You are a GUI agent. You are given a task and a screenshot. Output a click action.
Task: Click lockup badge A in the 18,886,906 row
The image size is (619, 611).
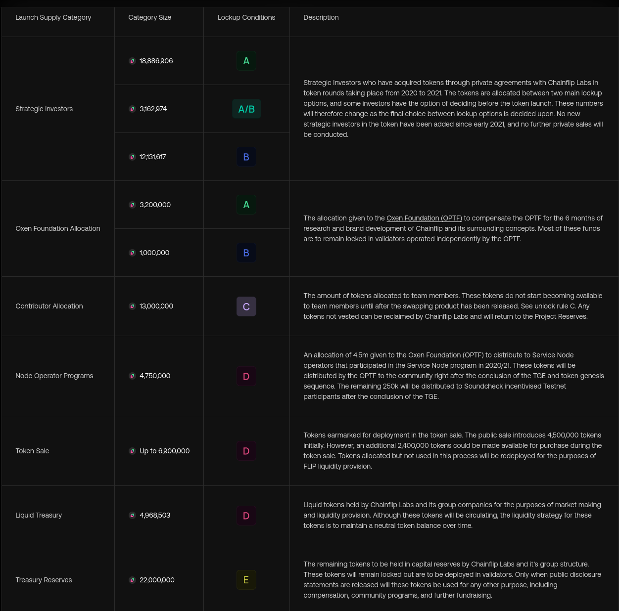point(246,61)
